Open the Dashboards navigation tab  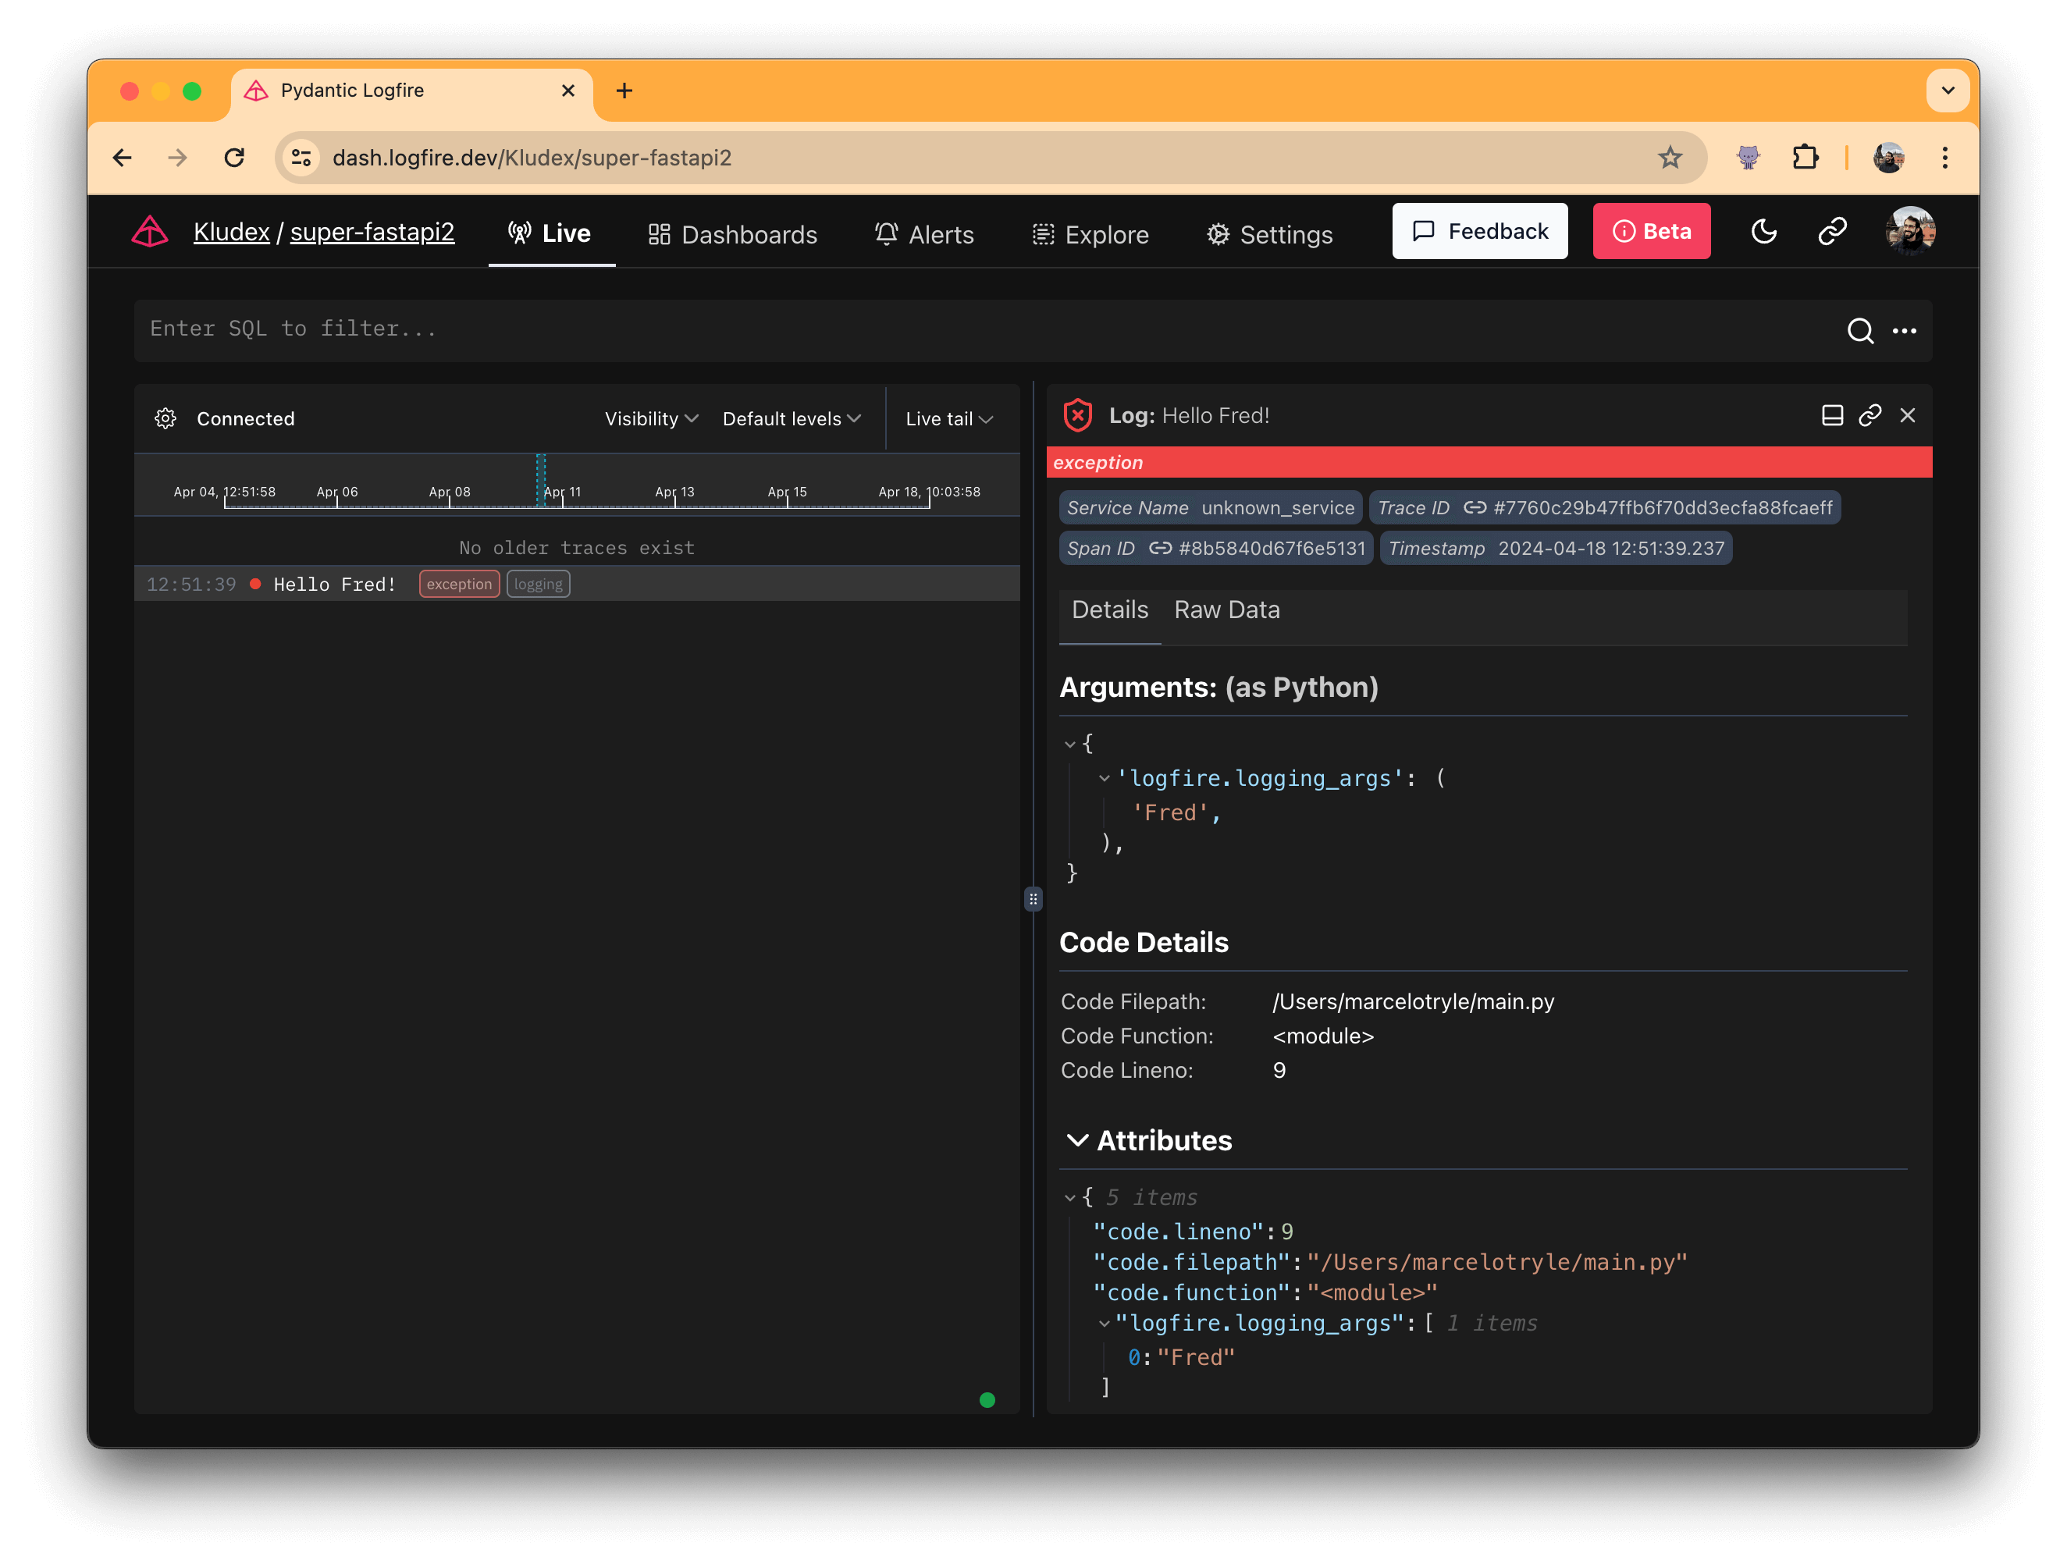pos(733,234)
